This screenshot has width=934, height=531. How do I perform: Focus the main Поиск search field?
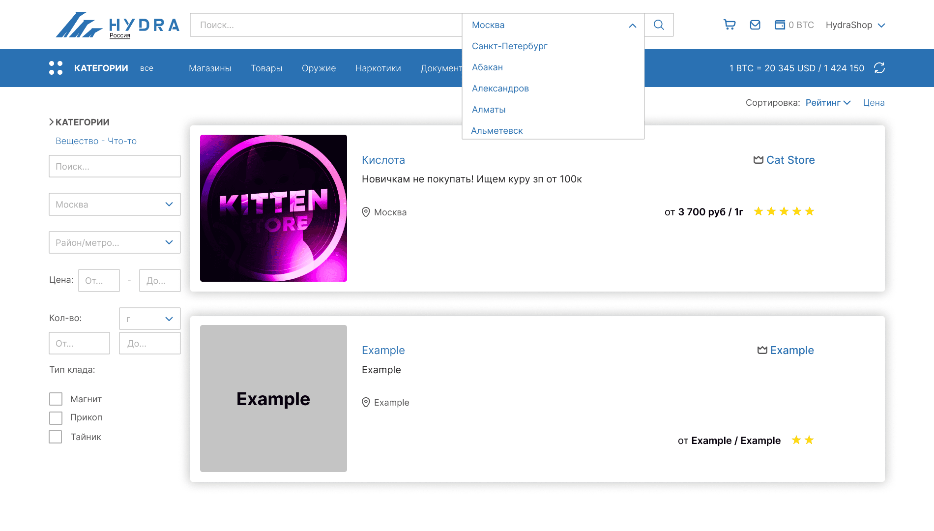point(326,25)
